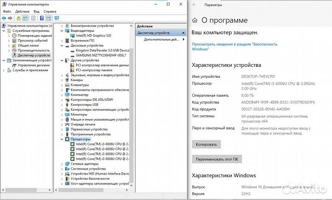Select PCI-контроллер памяти device
The image size is (332, 200).
pos(94,70)
